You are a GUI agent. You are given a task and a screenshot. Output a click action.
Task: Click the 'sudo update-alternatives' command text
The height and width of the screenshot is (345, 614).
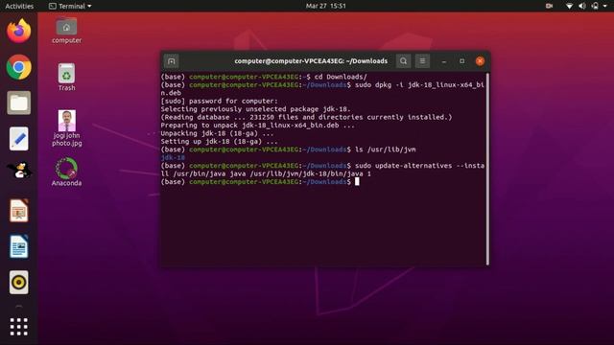[403, 166]
